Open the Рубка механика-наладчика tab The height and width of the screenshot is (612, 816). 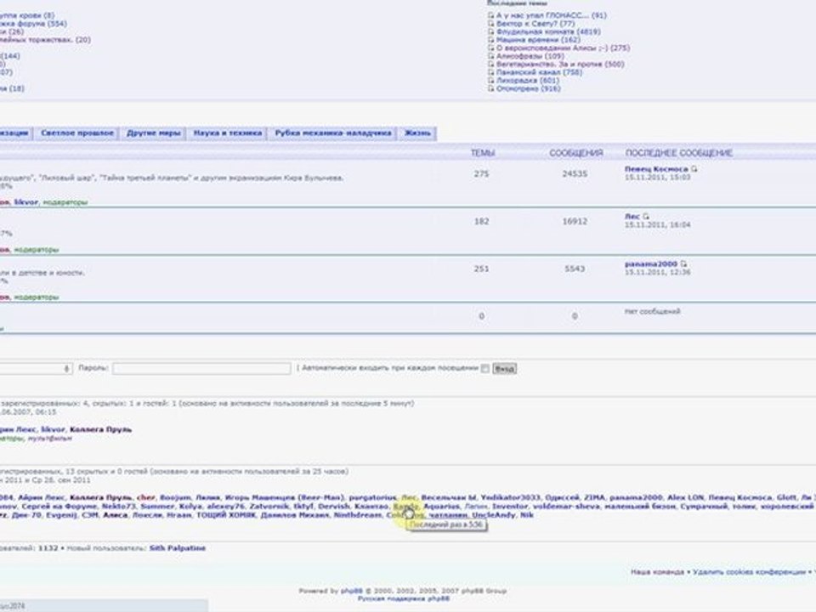coord(333,133)
